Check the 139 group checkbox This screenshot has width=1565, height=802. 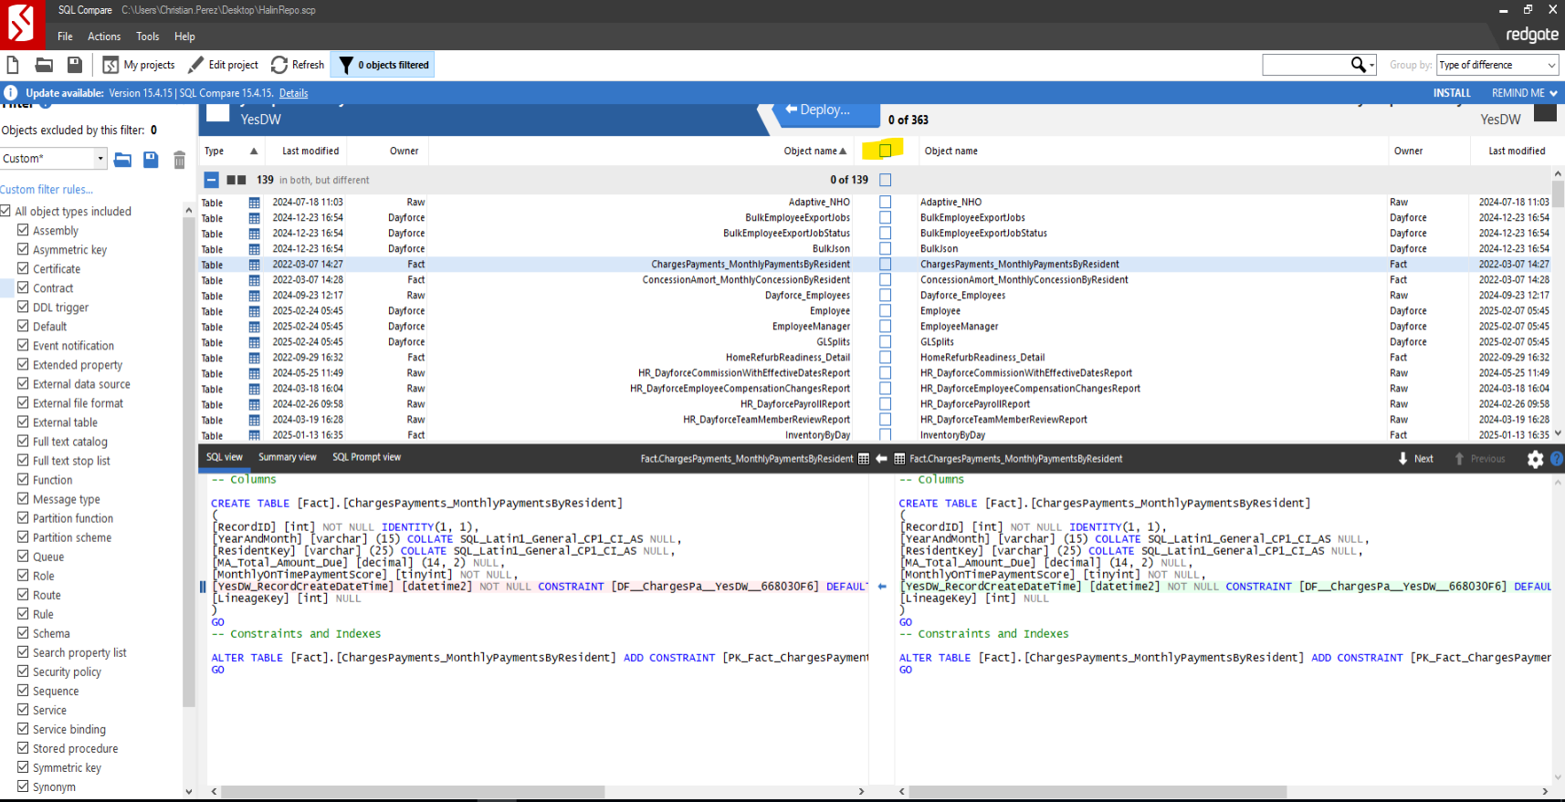tap(885, 180)
